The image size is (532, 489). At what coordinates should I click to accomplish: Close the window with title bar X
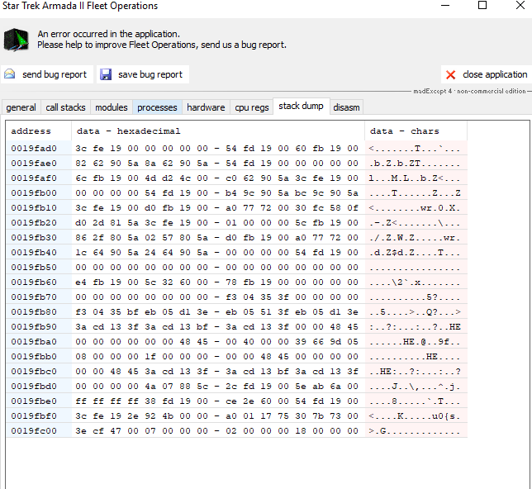pyautogui.click(x=520, y=5)
